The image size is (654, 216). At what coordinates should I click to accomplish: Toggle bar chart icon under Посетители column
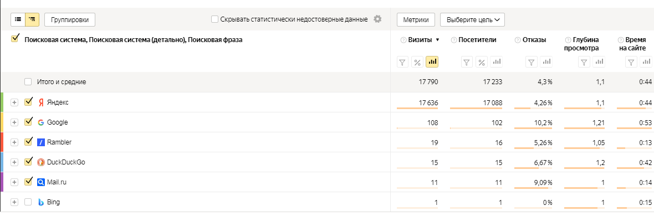click(x=497, y=62)
